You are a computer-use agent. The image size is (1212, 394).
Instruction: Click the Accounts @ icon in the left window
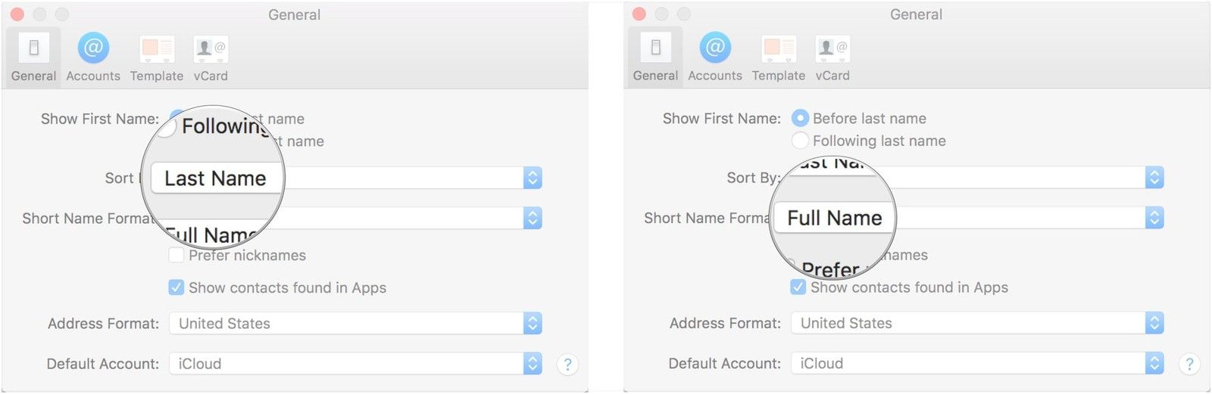tap(93, 48)
